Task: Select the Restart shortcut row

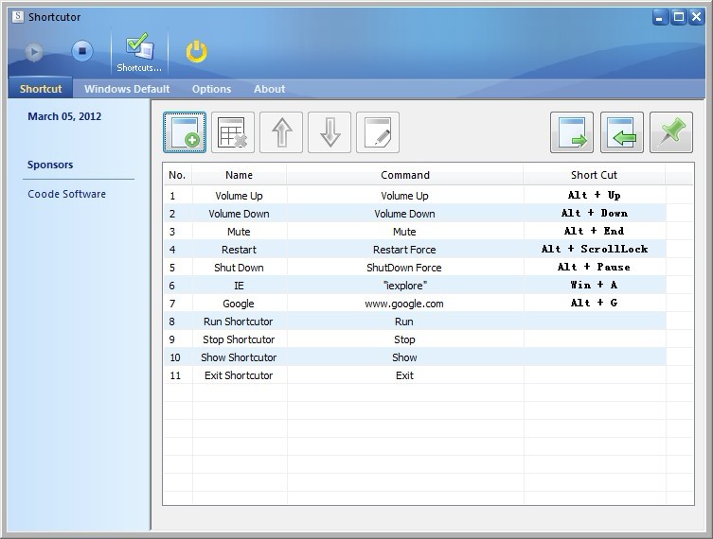Action: [x=239, y=250]
